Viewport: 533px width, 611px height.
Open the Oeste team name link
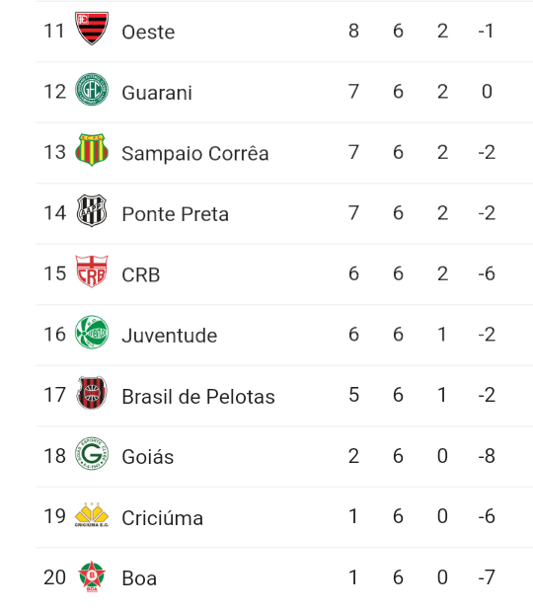(148, 32)
